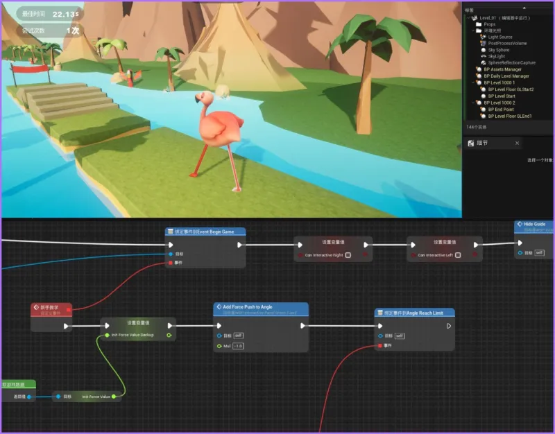This screenshot has height=434, width=555.
Task: Close the 细节 details tab
Action: (x=517, y=144)
